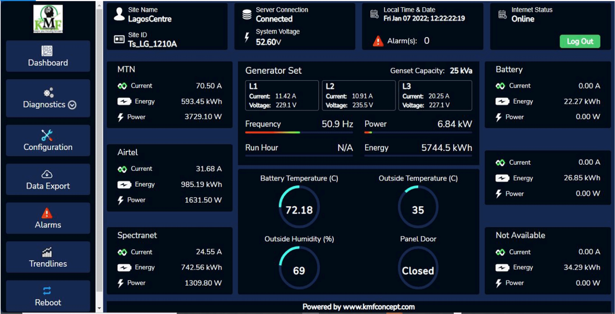Screen dimensions: 615x314
Task: Open the Data Export page
Action: tap(48, 179)
